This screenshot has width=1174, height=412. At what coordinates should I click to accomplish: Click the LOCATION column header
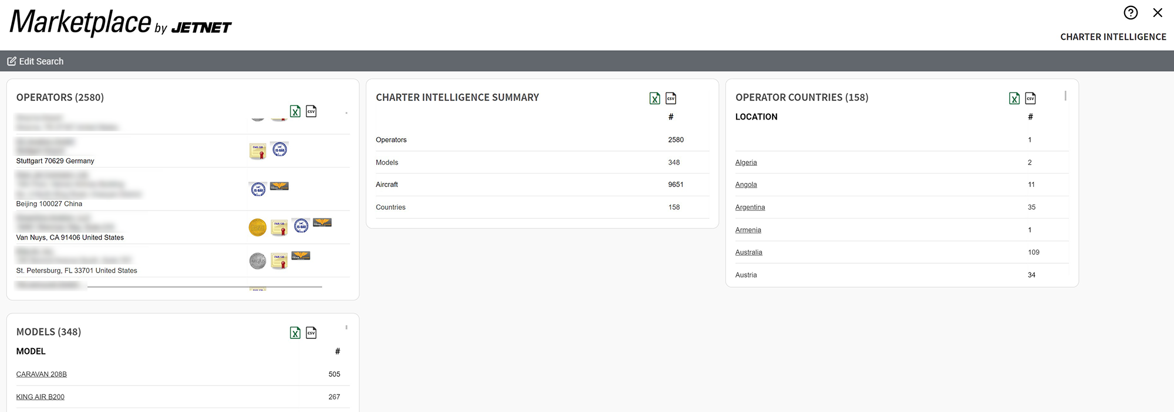tap(756, 117)
